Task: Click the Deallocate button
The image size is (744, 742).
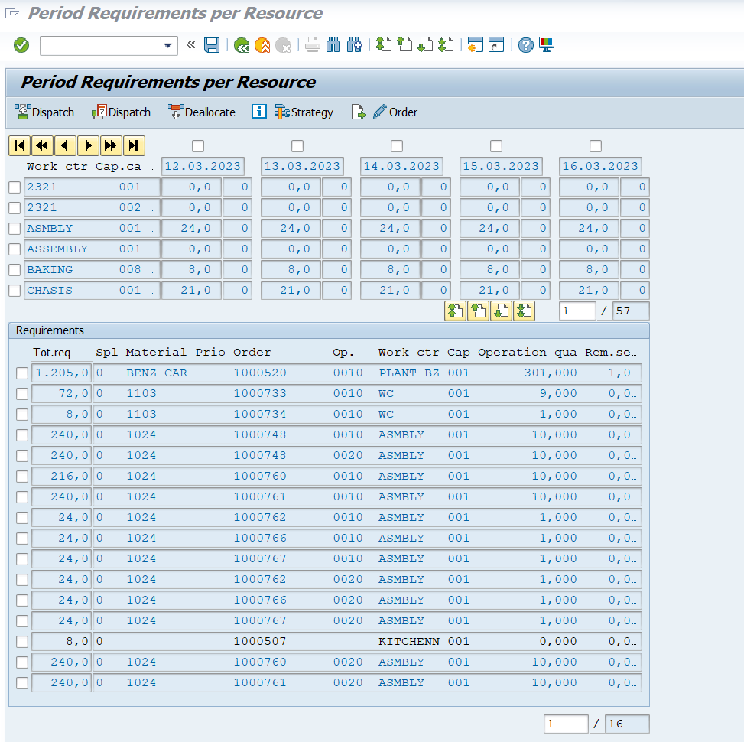Action: tap(202, 112)
